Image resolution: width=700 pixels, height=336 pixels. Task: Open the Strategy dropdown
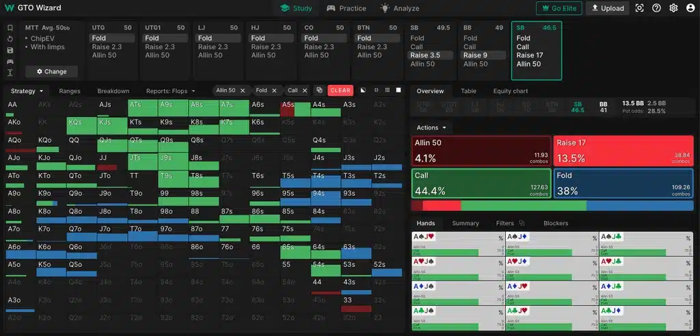(27, 91)
